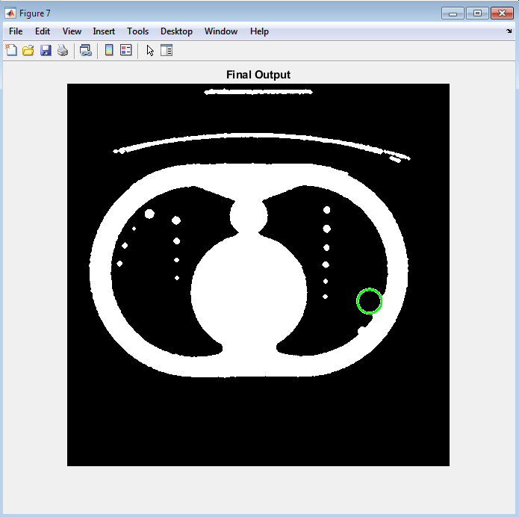The image size is (519, 517).
Task: Expand the View menu
Action: tap(72, 31)
